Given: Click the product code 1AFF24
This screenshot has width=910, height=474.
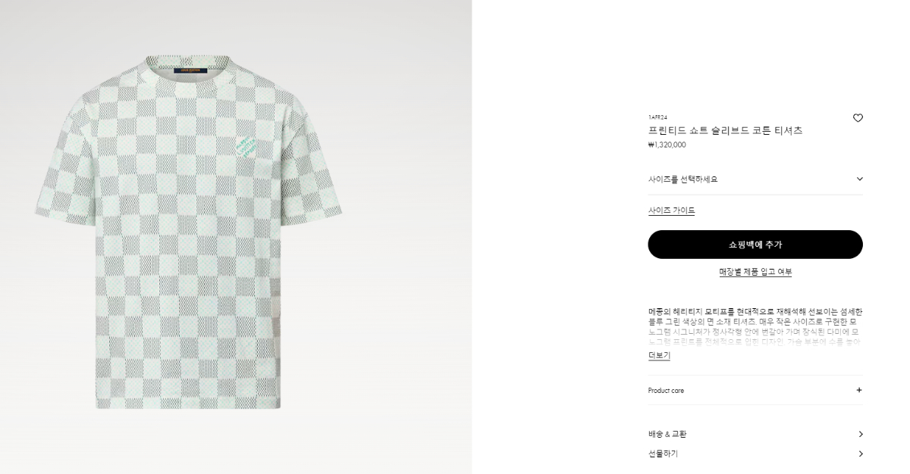Looking at the screenshot, I should point(657,117).
